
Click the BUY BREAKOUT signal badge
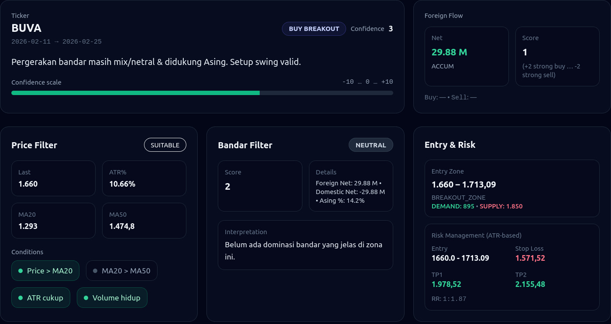(314, 29)
